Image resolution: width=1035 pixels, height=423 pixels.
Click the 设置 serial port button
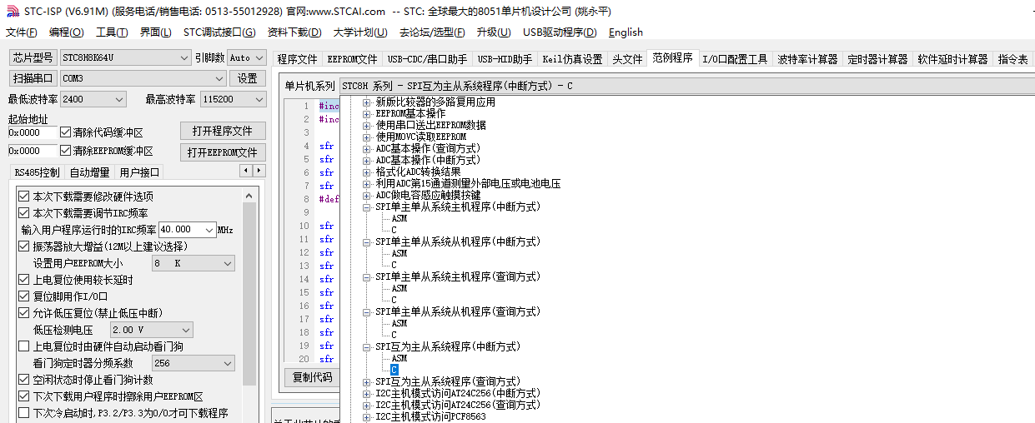[x=248, y=78]
